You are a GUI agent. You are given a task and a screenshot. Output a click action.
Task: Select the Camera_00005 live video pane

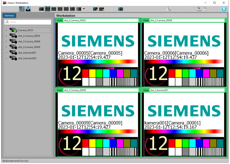98,54
